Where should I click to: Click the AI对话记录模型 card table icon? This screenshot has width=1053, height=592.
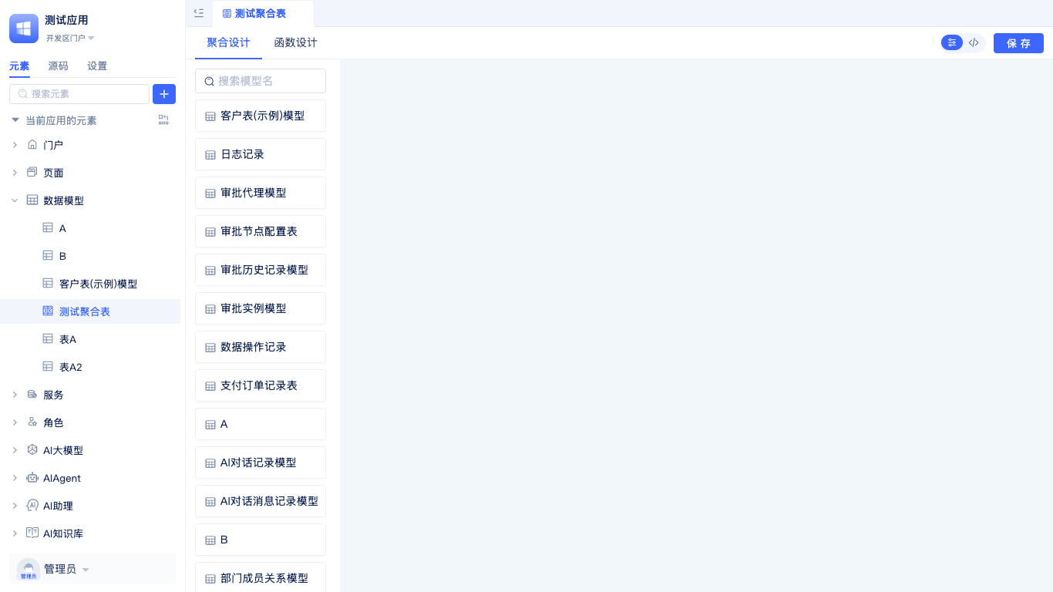(210, 463)
